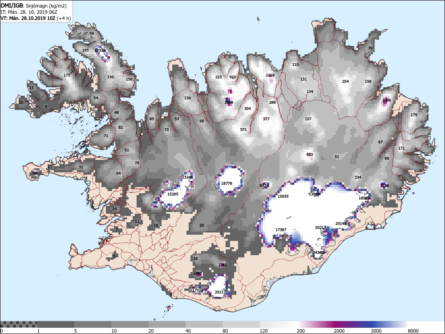Screen dimensions: 445x334
Task: Click the snow value '79'
Action: (x=137, y=163)
